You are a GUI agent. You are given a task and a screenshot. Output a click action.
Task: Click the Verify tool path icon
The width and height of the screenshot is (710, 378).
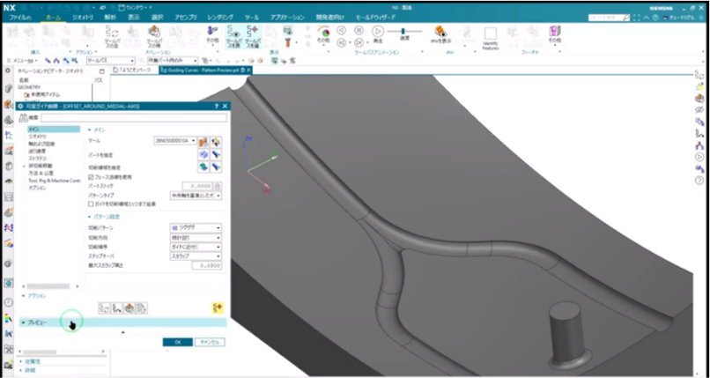pyautogui.click(x=129, y=307)
